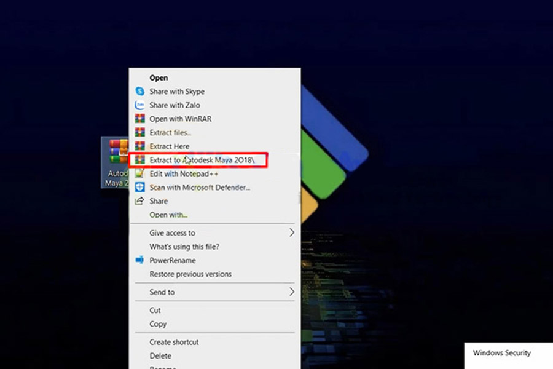Click the Skype icon in the context menu
Viewport: 553px width, 369px height.
(x=139, y=91)
